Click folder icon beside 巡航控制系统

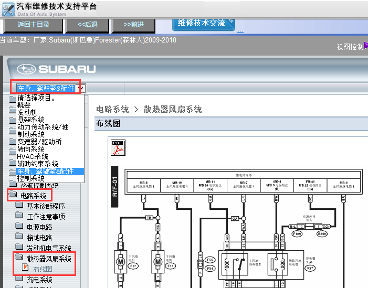(x=13, y=184)
